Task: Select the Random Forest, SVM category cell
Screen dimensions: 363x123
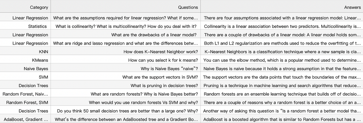Action: coord(27,103)
